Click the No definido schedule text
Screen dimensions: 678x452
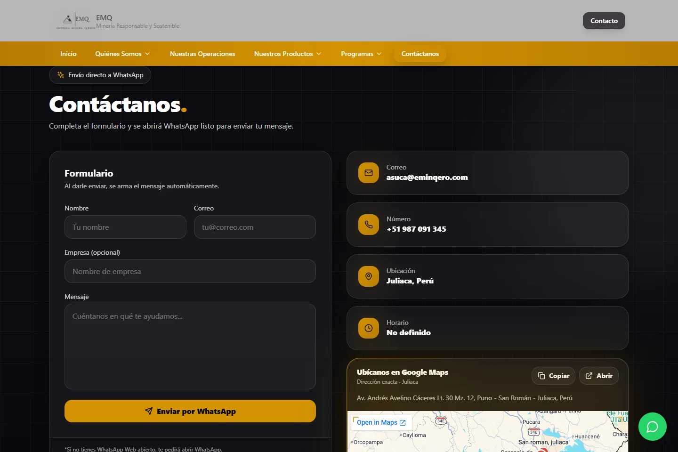409,333
